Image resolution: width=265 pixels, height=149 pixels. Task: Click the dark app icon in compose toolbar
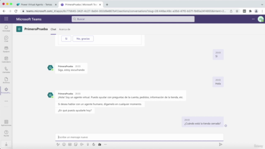pyautogui.click(x=99, y=144)
